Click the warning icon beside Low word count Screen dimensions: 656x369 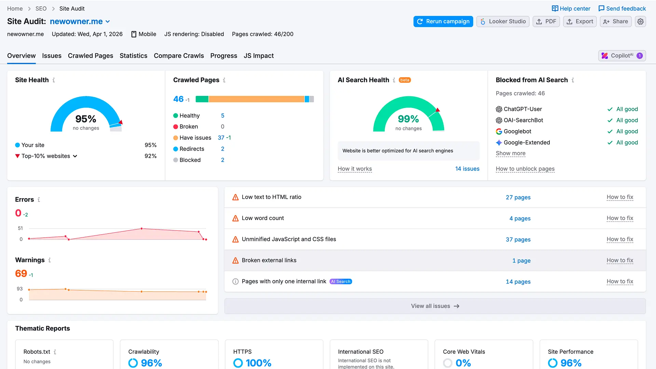coord(235,218)
